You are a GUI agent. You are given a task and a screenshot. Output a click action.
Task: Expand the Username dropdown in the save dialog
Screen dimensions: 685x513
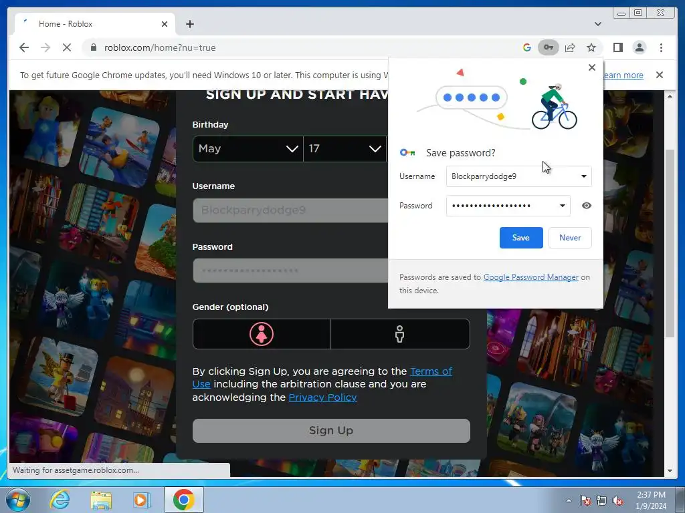[583, 176]
